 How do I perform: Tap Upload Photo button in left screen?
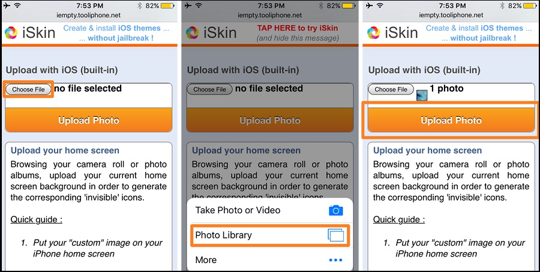89,120
